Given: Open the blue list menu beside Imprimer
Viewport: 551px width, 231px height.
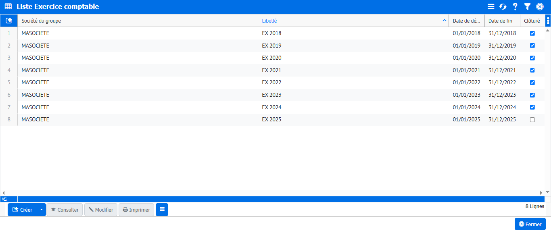Looking at the screenshot, I should [x=162, y=210].
